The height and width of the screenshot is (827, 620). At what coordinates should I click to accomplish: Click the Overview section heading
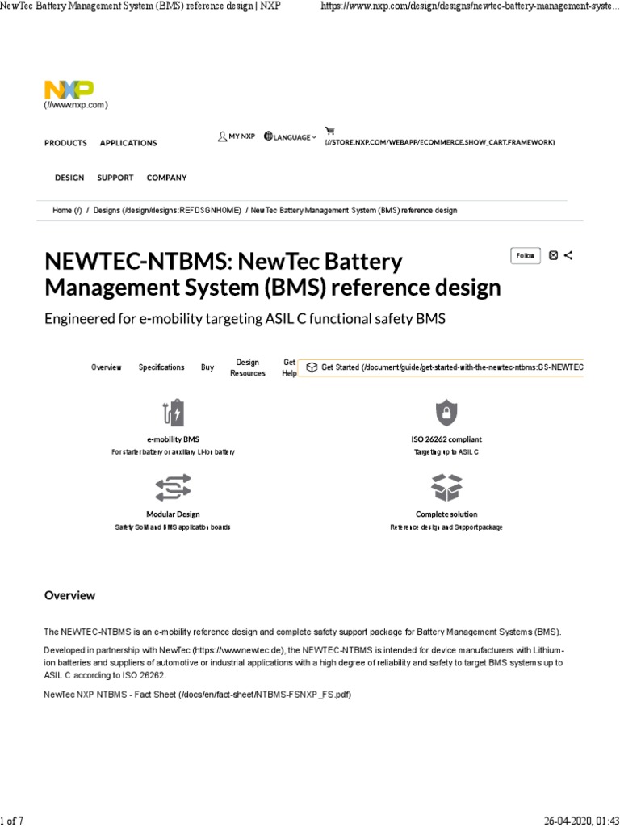click(x=69, y=595)
